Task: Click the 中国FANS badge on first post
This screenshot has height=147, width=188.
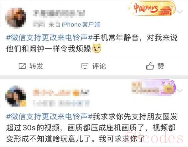Action: 152,9
